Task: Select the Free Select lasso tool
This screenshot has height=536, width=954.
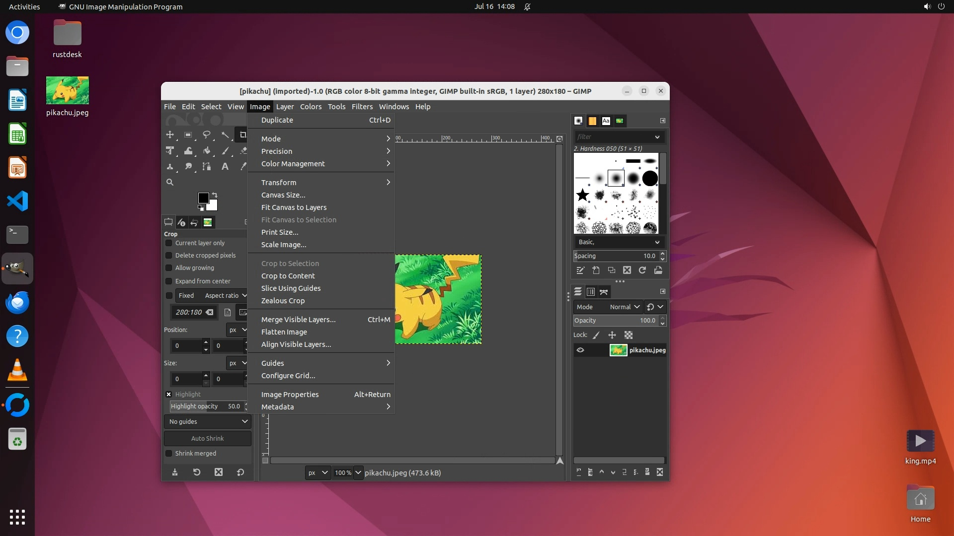Action: (x=207, y=134)
